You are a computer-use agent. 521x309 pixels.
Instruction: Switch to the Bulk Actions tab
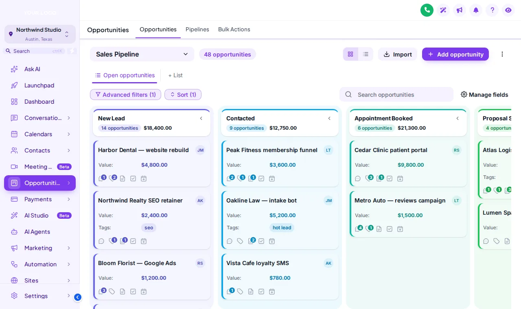click(234, 29)
